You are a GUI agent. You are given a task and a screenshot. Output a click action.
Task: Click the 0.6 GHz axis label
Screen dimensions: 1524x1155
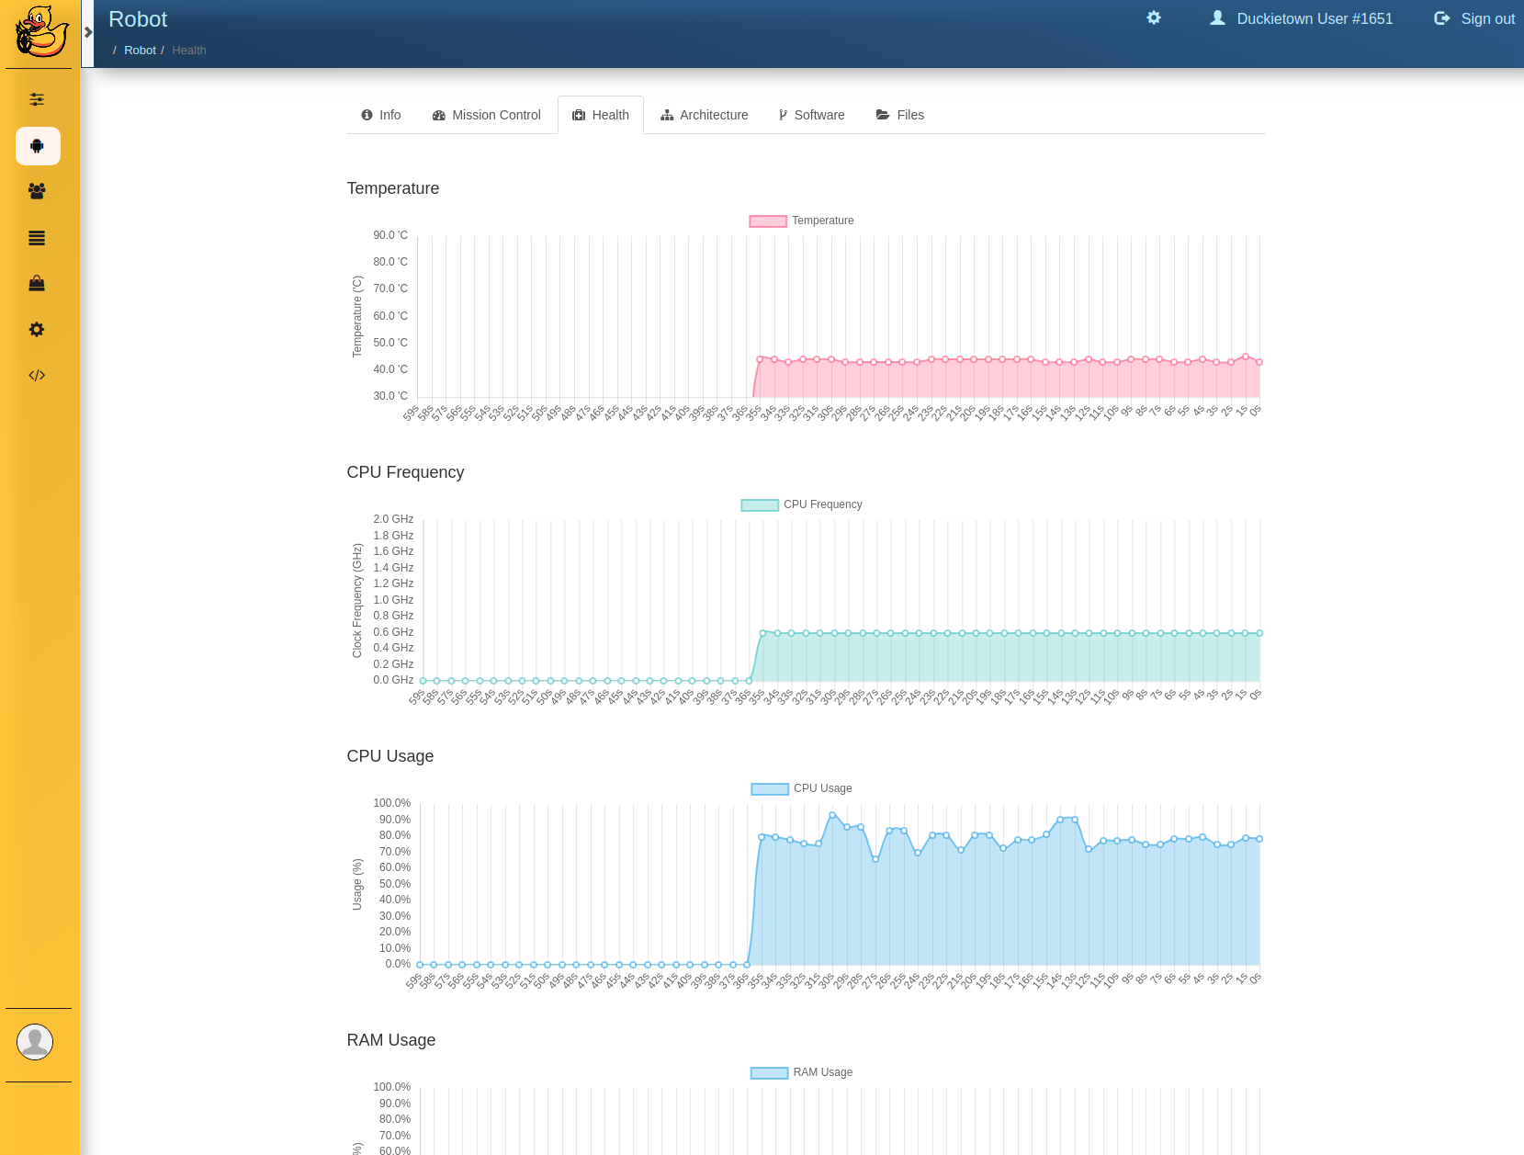[x=393, y=632]
